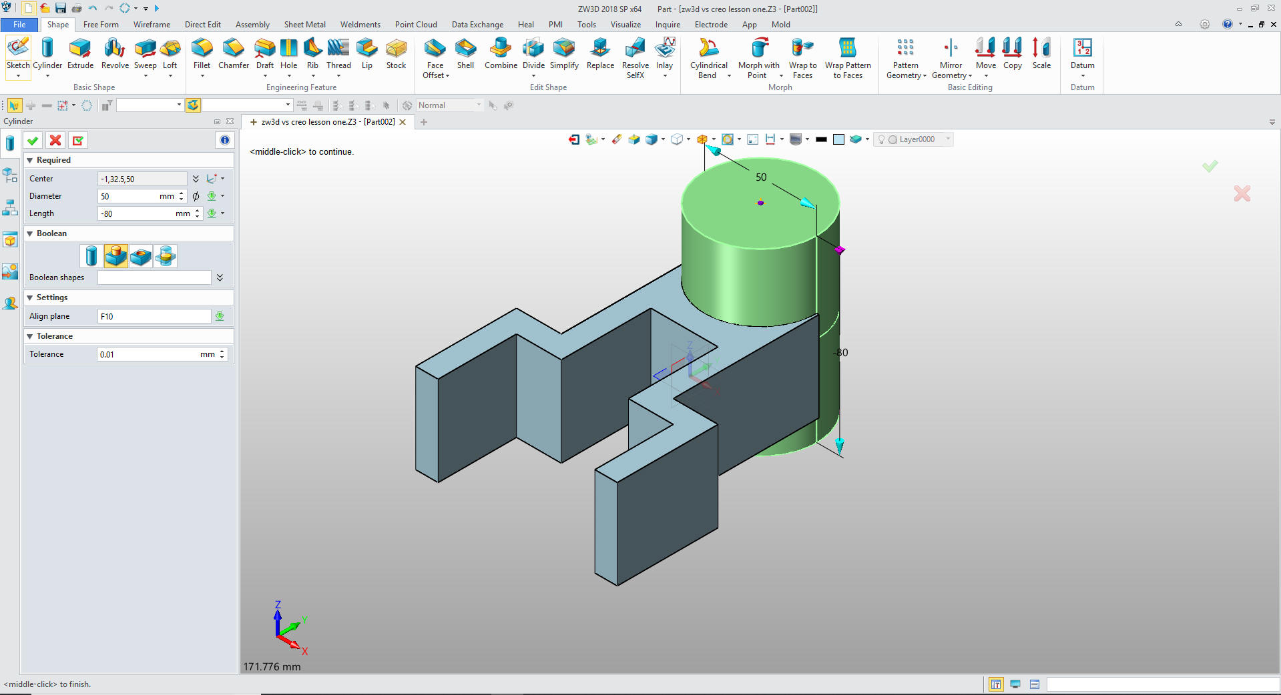
Task: Switch to the Sheet Metal ribbon tab
Action: click(304, 25)
